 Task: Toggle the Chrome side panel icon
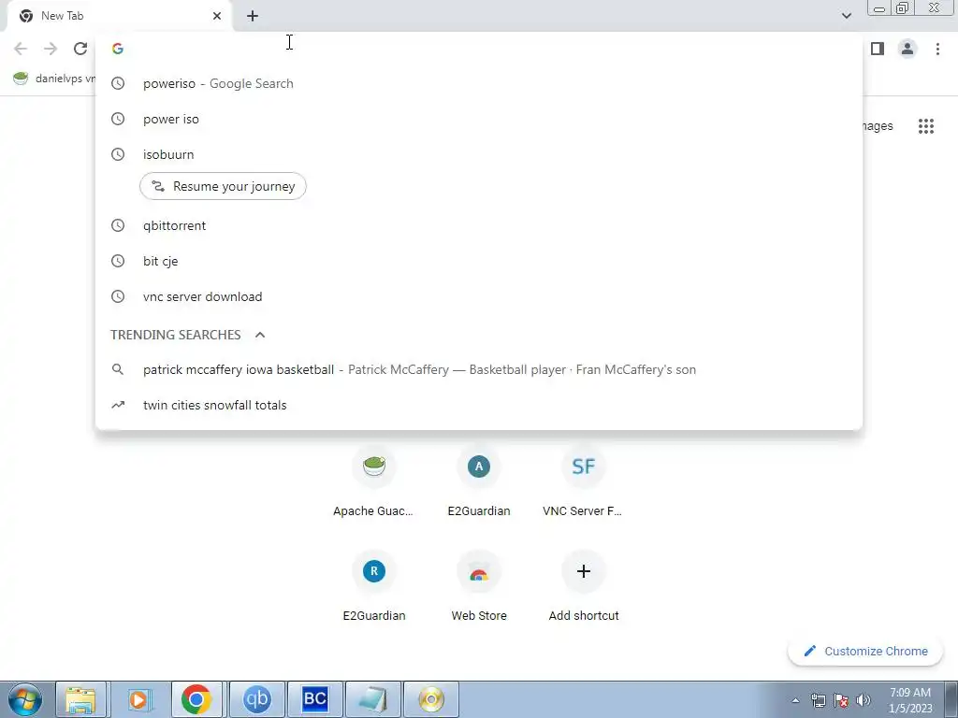878,49
